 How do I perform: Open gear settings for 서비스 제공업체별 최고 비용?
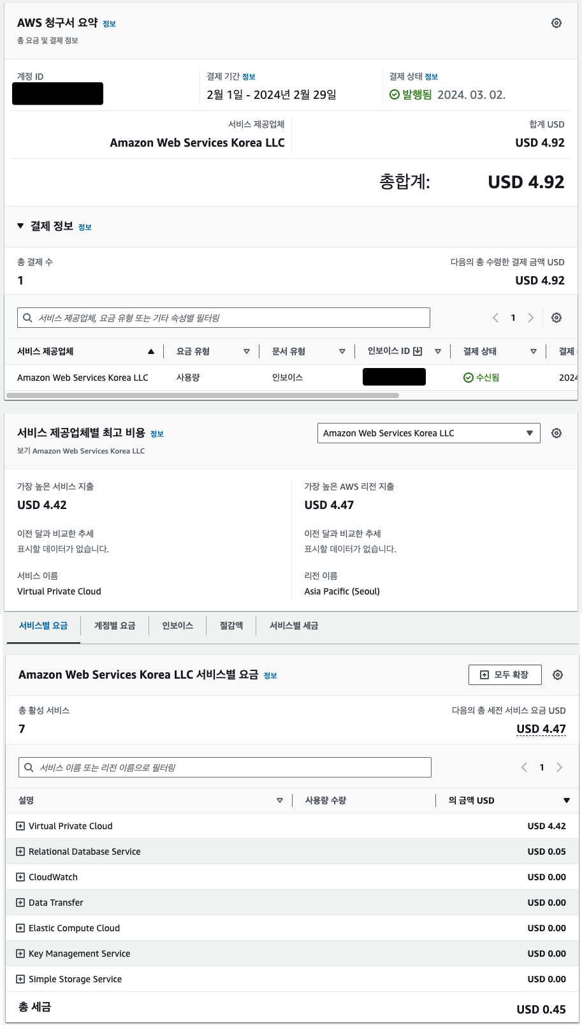pos(557,433)
